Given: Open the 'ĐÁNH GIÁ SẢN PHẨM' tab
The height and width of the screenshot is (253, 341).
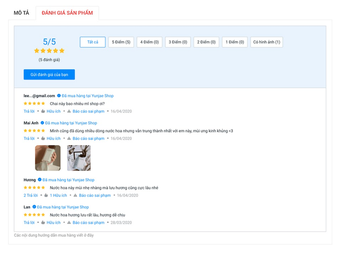Looking at the screenshot, I should (x=67, y=13).
